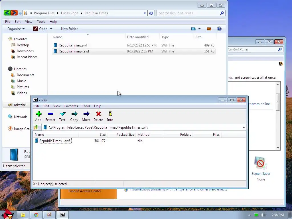
Task: Open the Explorer recent pages dropdown arrow
Action: click(20, 13)
